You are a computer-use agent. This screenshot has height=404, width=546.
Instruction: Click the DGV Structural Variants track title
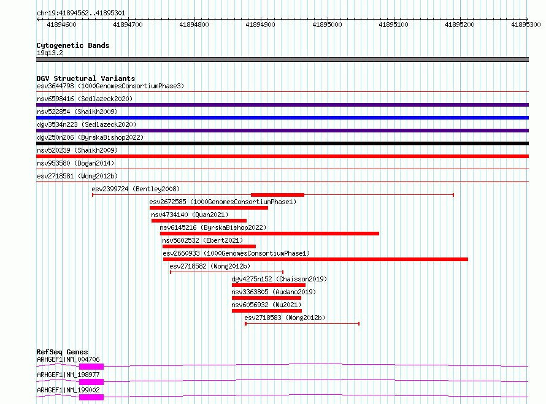[86, 78]
